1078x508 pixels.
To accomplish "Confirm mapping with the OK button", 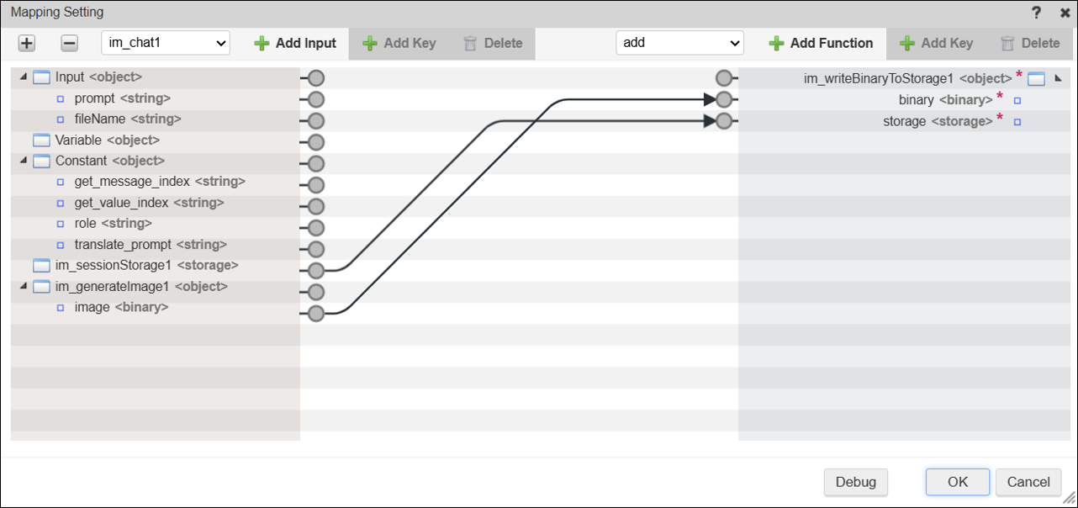I will pos(957,482).
